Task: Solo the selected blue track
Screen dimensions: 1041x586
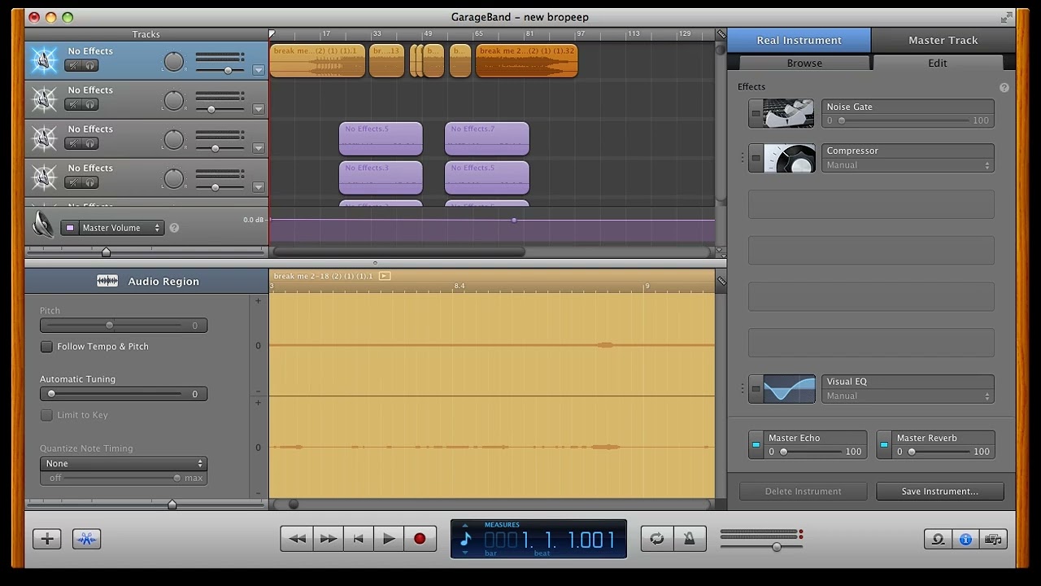Action: point(89,66)
